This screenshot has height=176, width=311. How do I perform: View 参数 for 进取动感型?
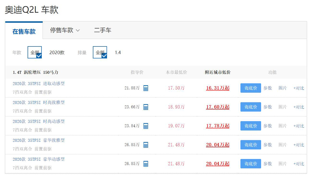click(x=268, y=88)
